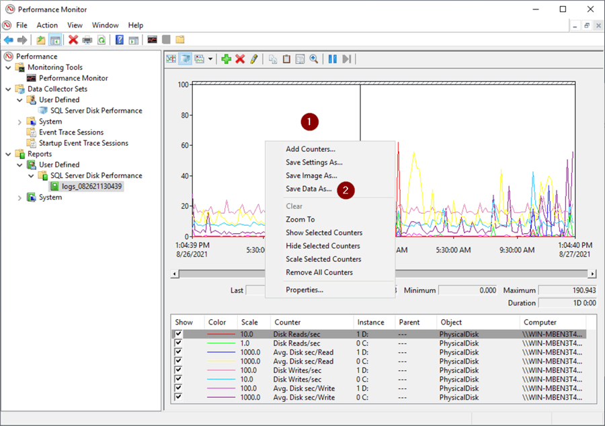The image size is (605, 426).
Task: Click the Zoom magnifier icon in graph toolbar
Action: tap(313, 59)
